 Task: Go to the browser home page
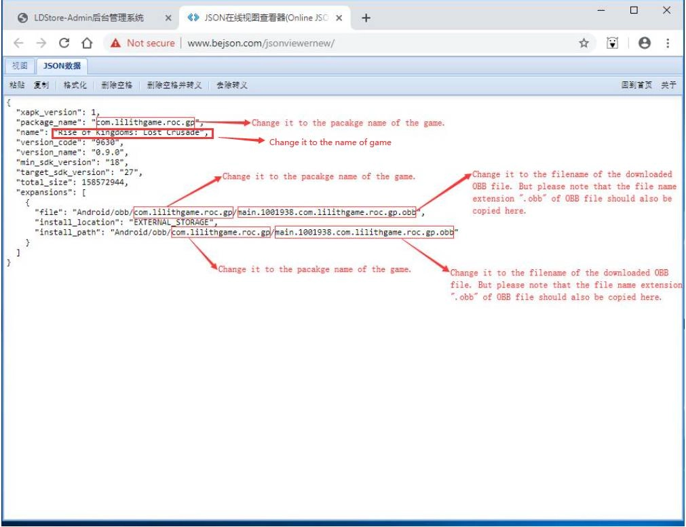click(x=87, y=43)
